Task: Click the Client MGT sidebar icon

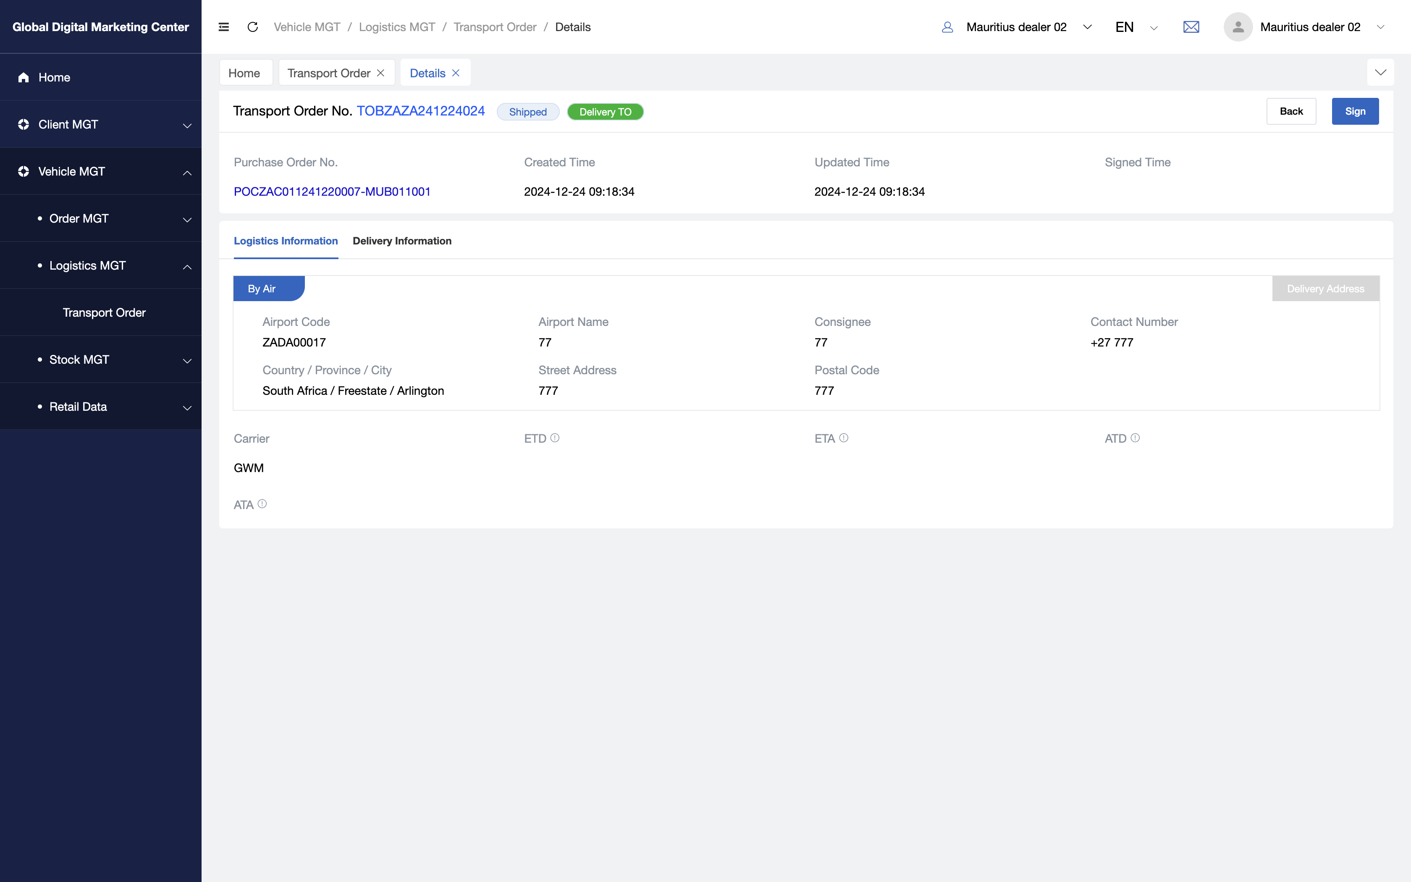Action: tap(24, 124)
